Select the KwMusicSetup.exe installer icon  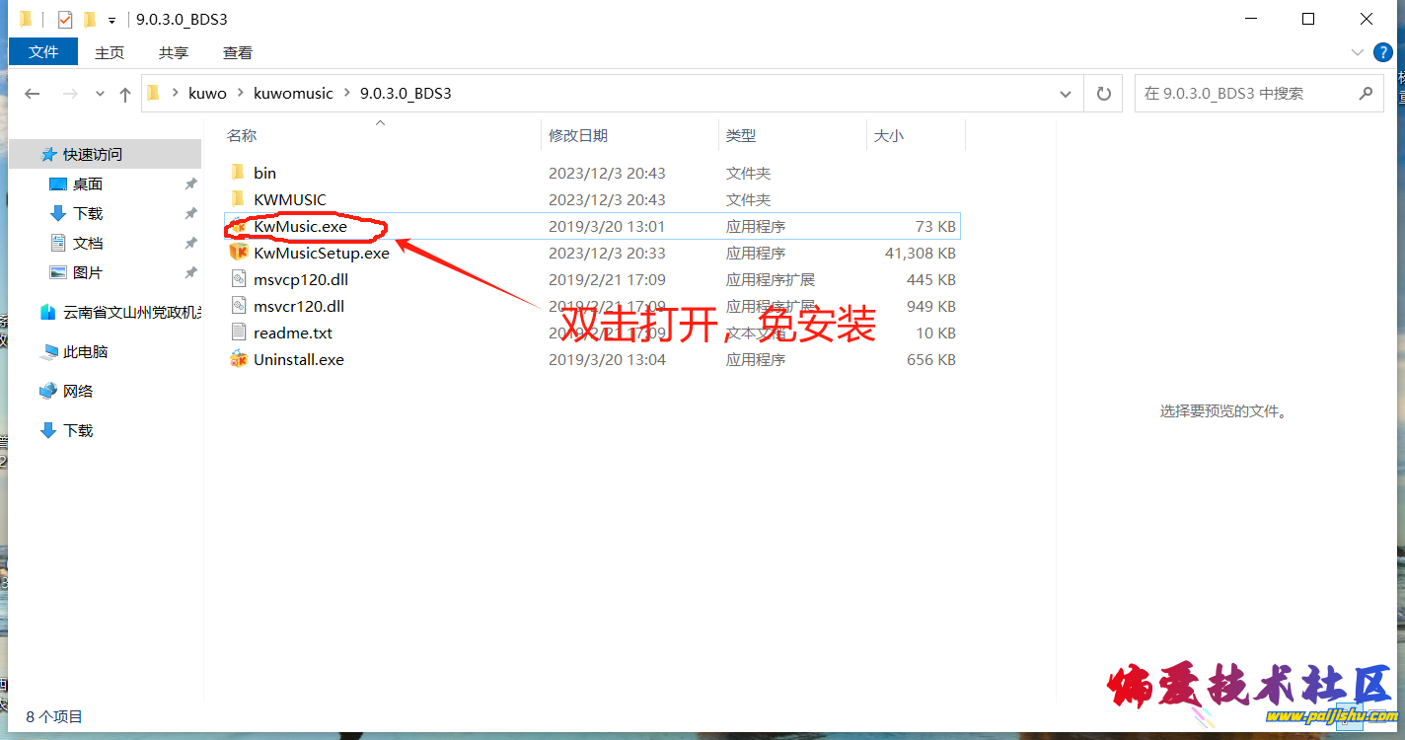pos(237,254)
